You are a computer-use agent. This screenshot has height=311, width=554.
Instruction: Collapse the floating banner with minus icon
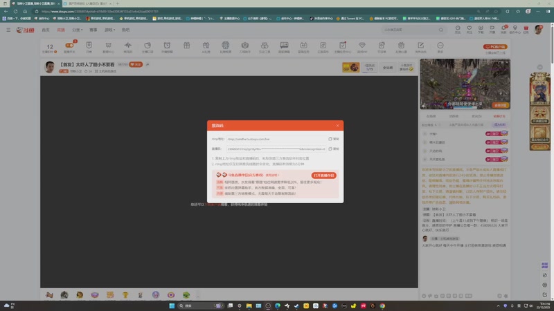coord(540,67)
